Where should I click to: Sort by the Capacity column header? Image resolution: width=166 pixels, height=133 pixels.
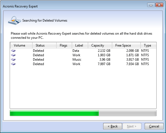(x=100, y=45)
